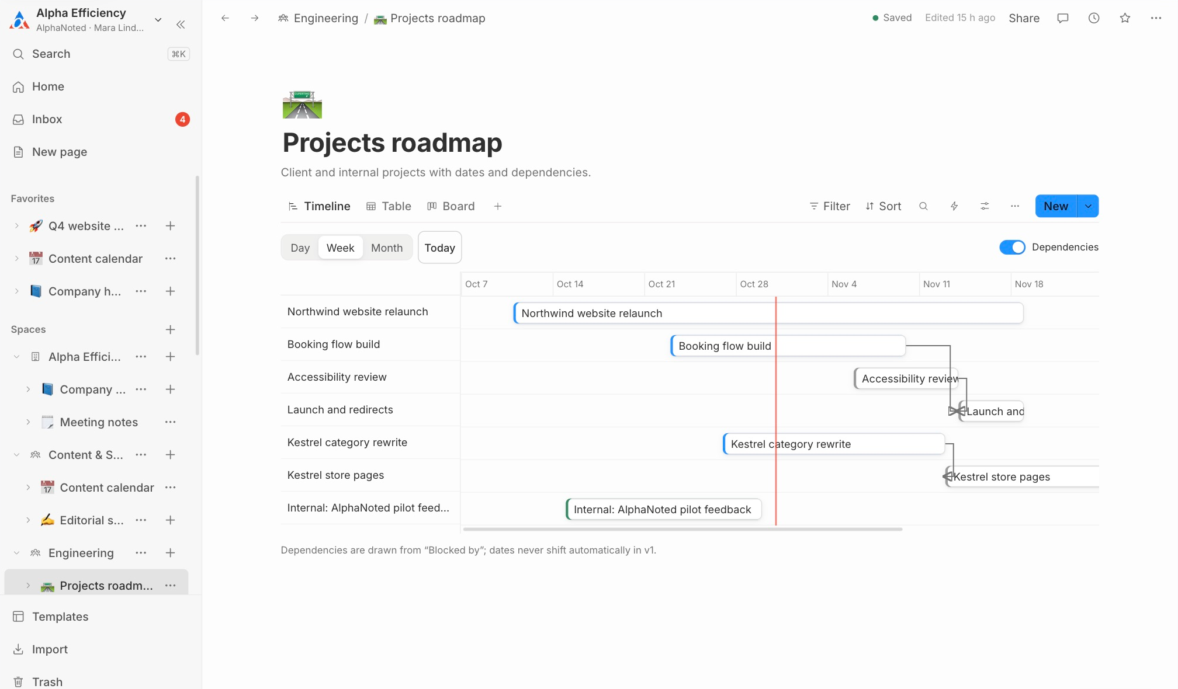The height and width of the screenshot is (689, 1178).
Task: Collapse the Alpha Effici... space
Action: point(16,357)
